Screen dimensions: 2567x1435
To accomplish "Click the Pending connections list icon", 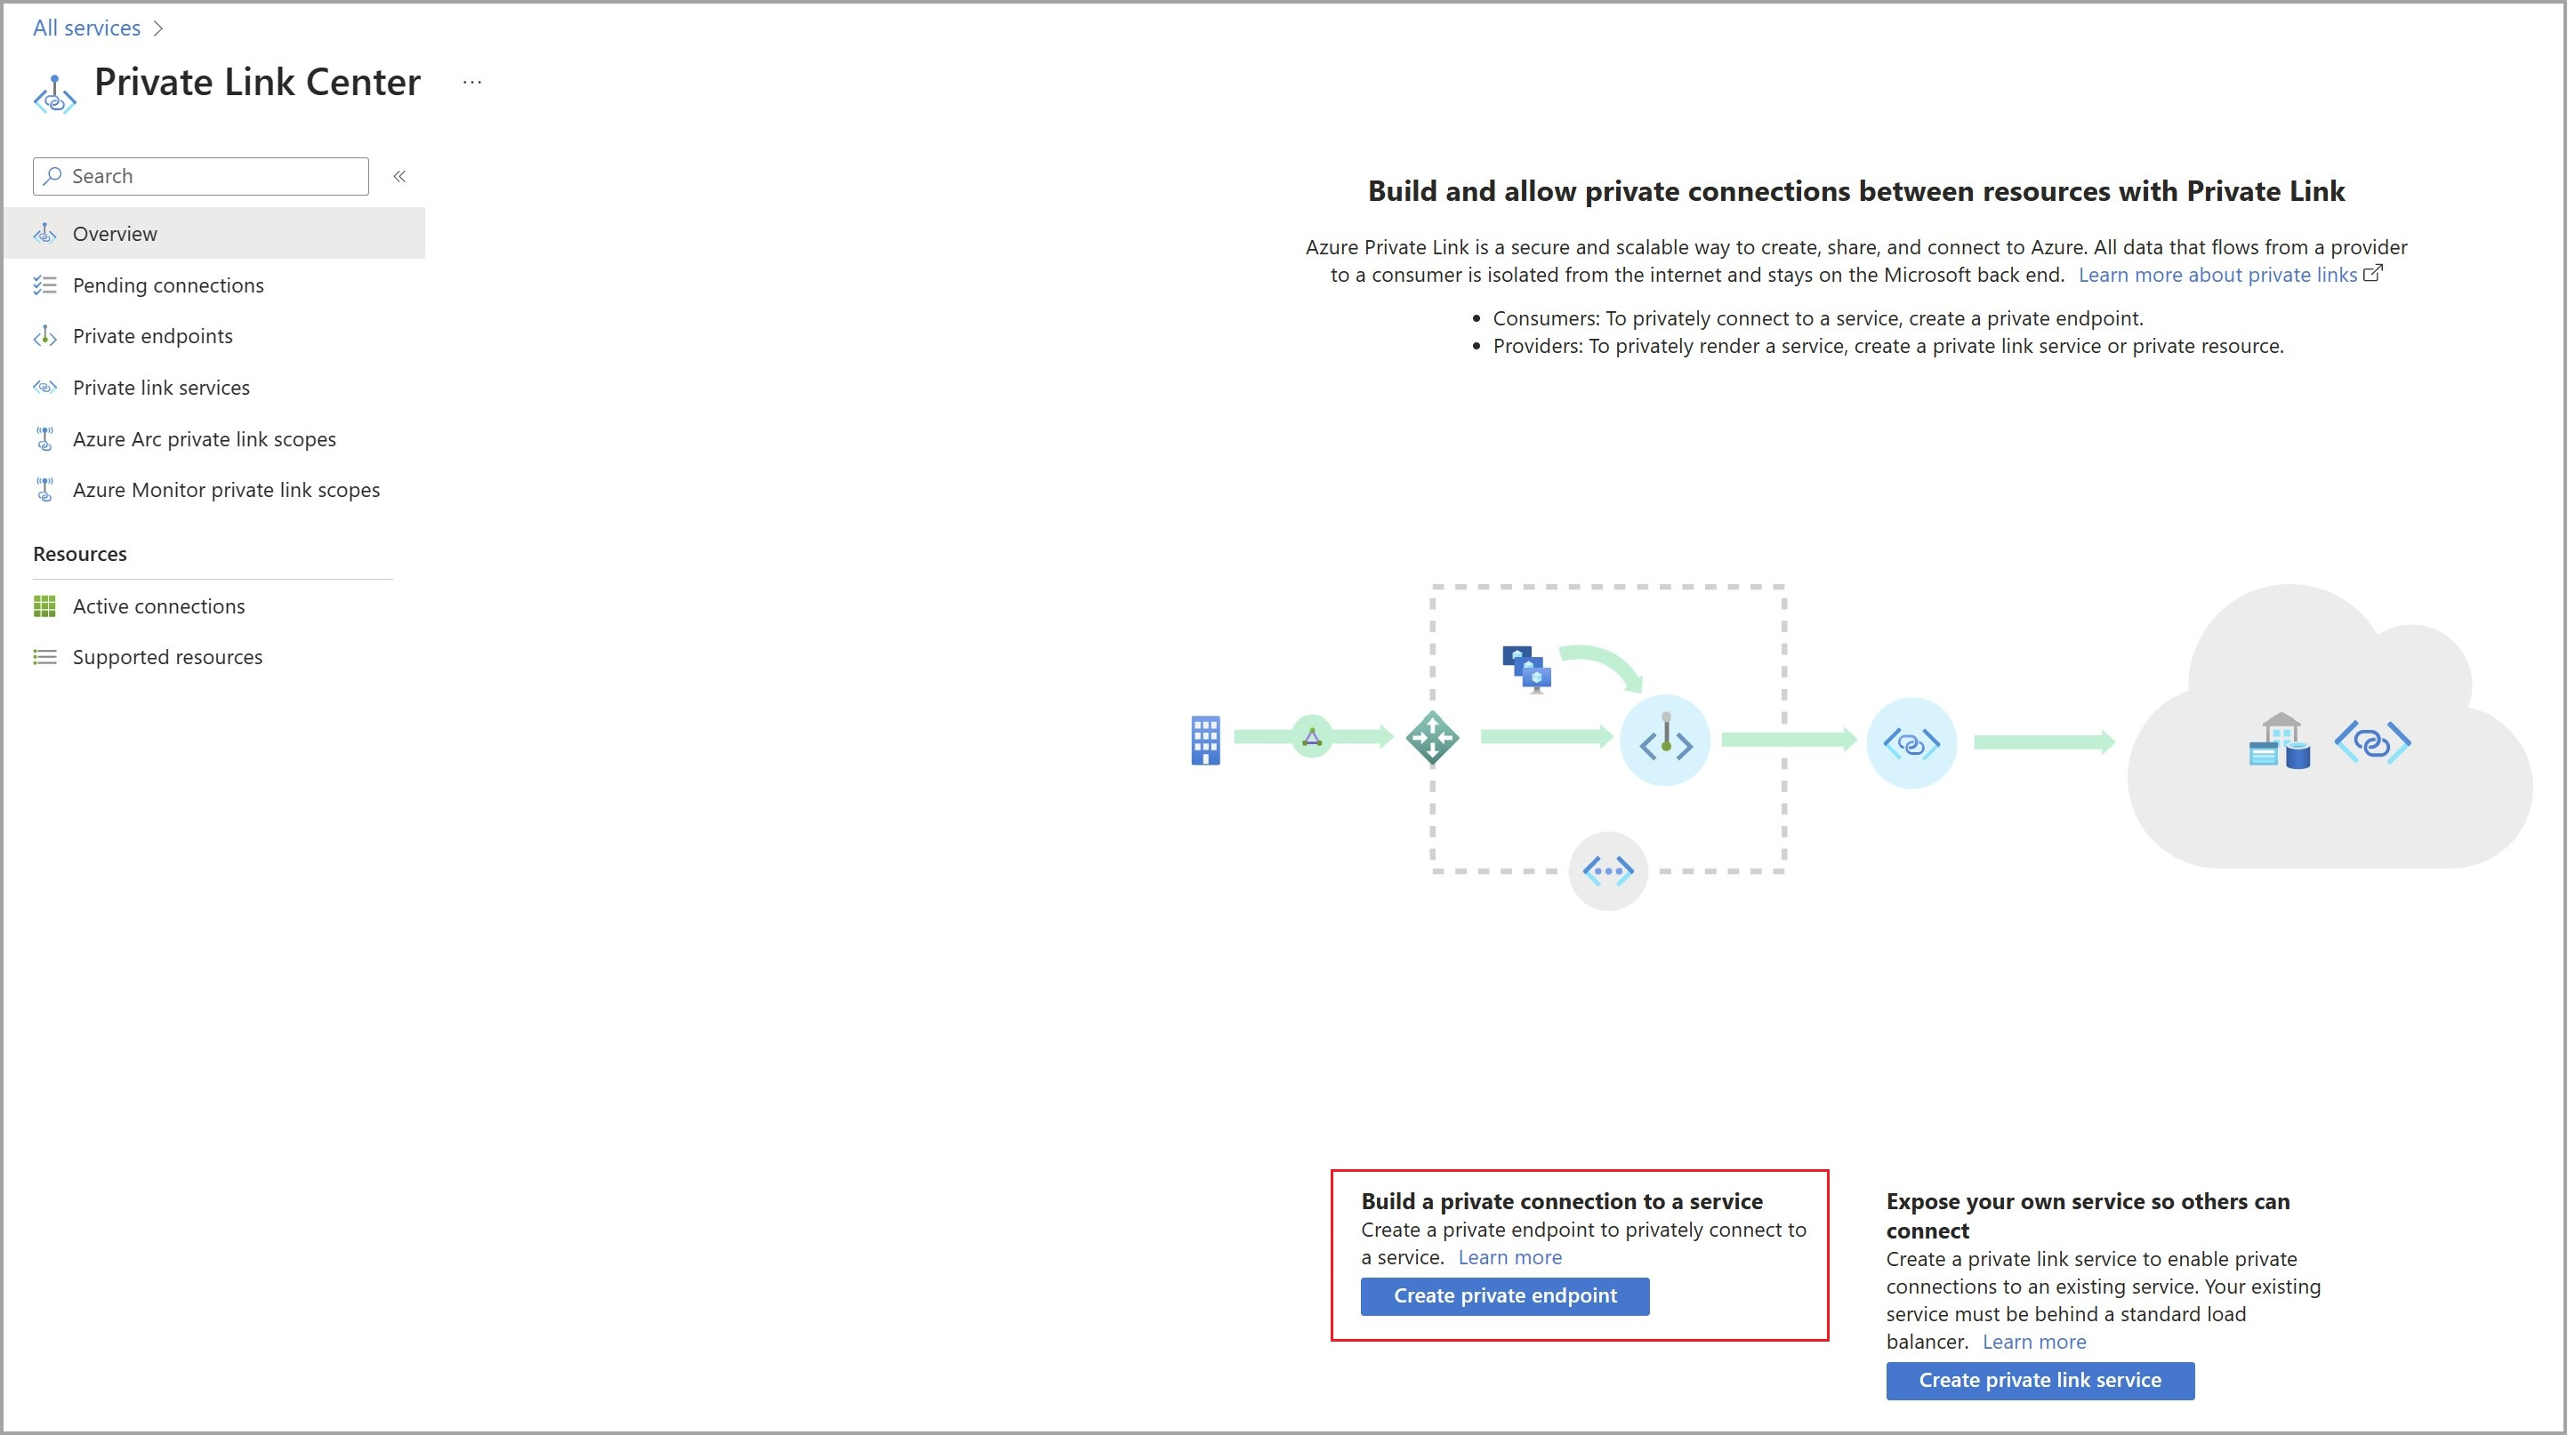I will pos(46,284).
